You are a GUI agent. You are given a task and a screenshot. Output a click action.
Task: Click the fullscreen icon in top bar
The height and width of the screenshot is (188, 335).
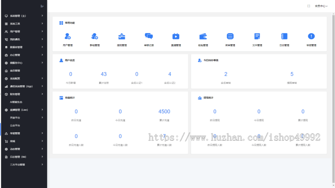coord(309,6)
